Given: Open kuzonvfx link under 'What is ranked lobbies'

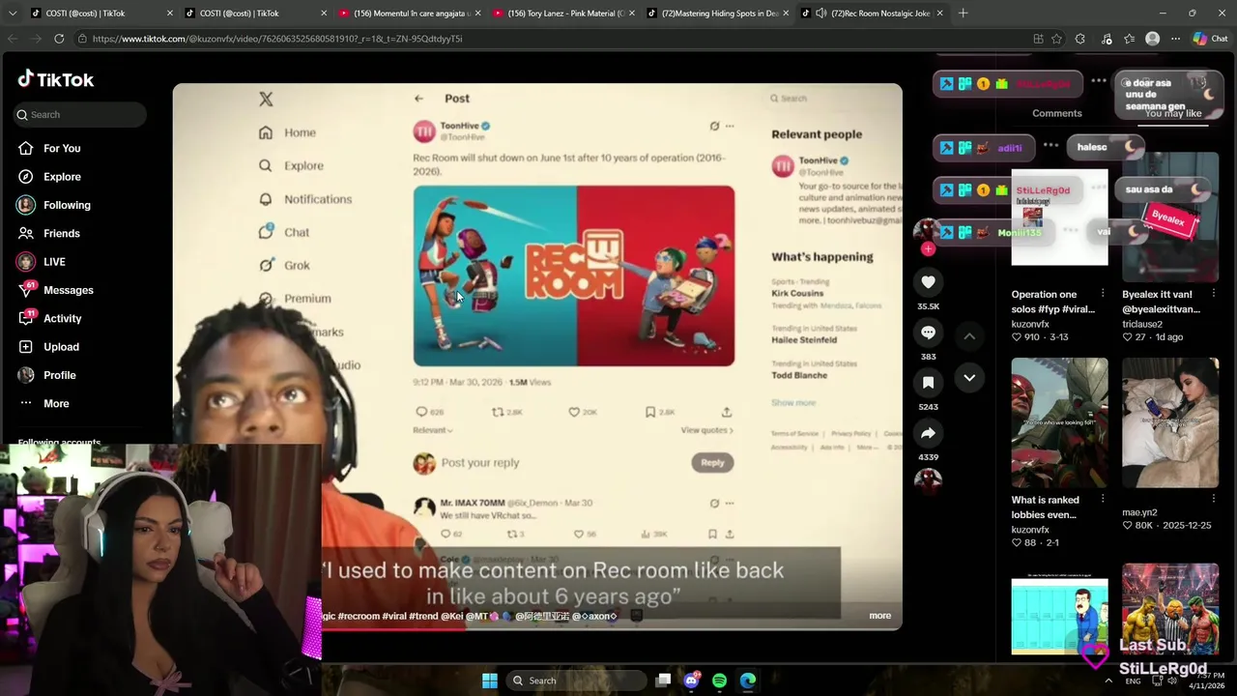Looking at the screenshot, I should pos(1030,530).
